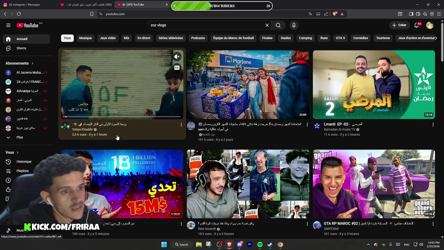The width and height of the screenshot is (444, 250).
Task: Open the Lmardi EP -02- video thumbnail
Action: tap(374, 85)
